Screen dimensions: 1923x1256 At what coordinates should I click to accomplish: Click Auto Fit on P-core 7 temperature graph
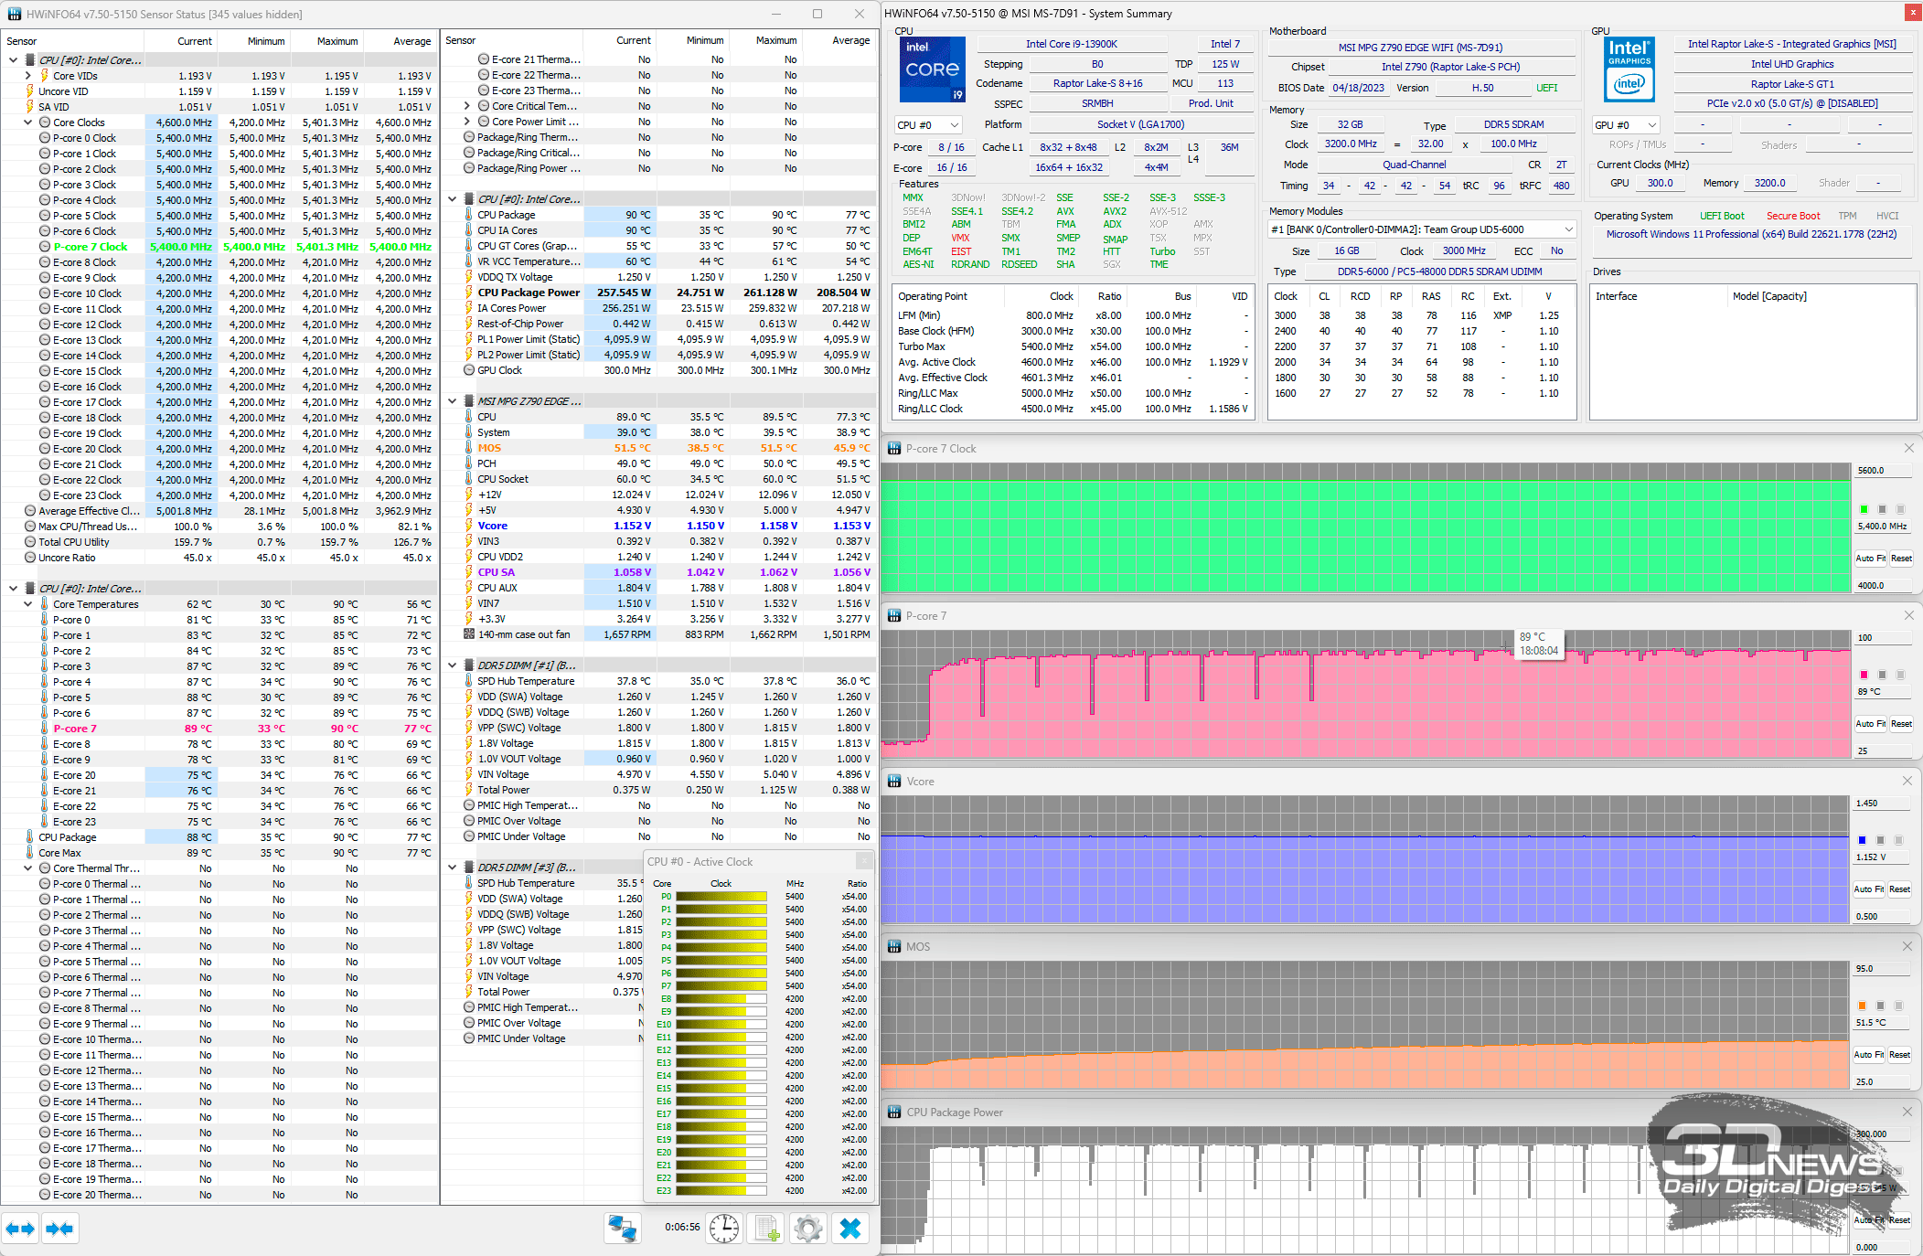(x=1870, y=724)
